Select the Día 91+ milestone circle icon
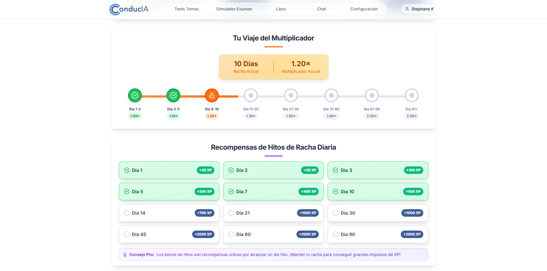The image size is (547, 271). (x=411, y=95)
